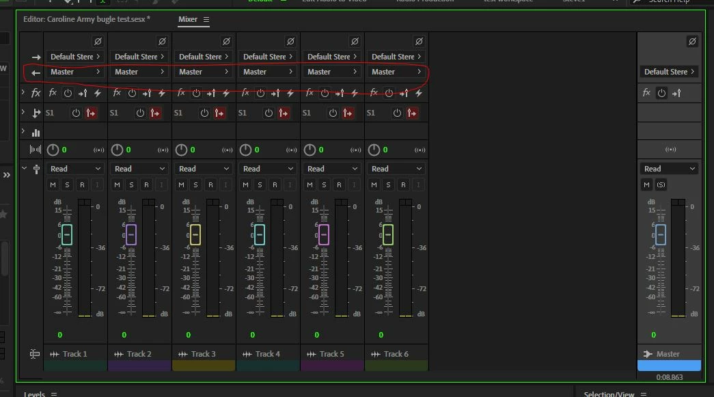
Task: Toggle polarity reverse on Track 1
Action: click(x=98, y=42)
